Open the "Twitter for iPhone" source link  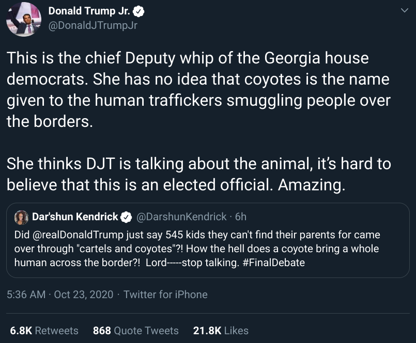click(x=165, y=295)
